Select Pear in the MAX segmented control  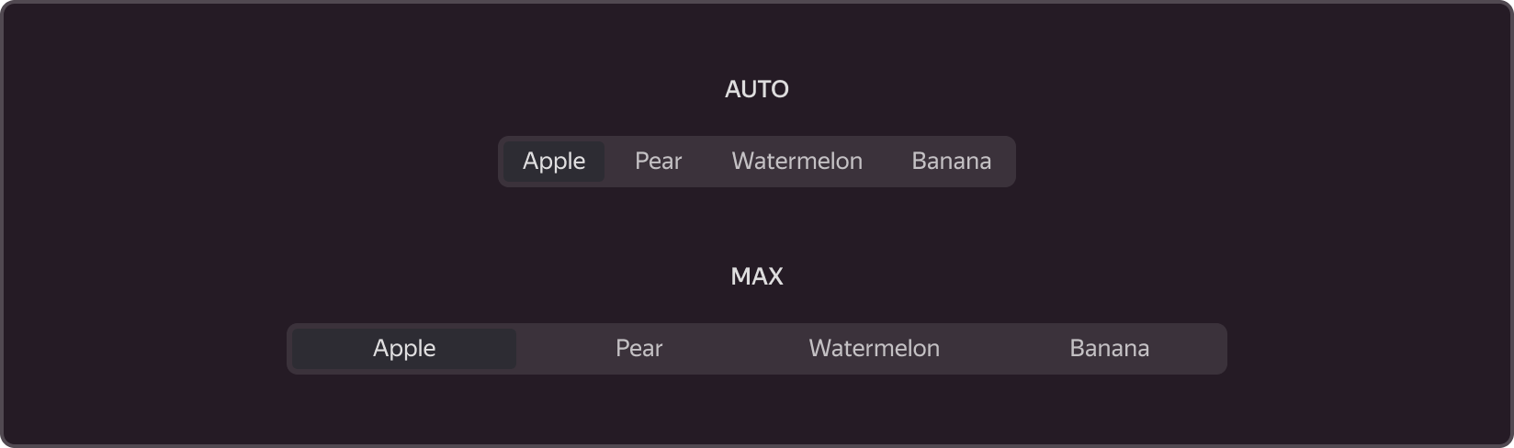639,349
